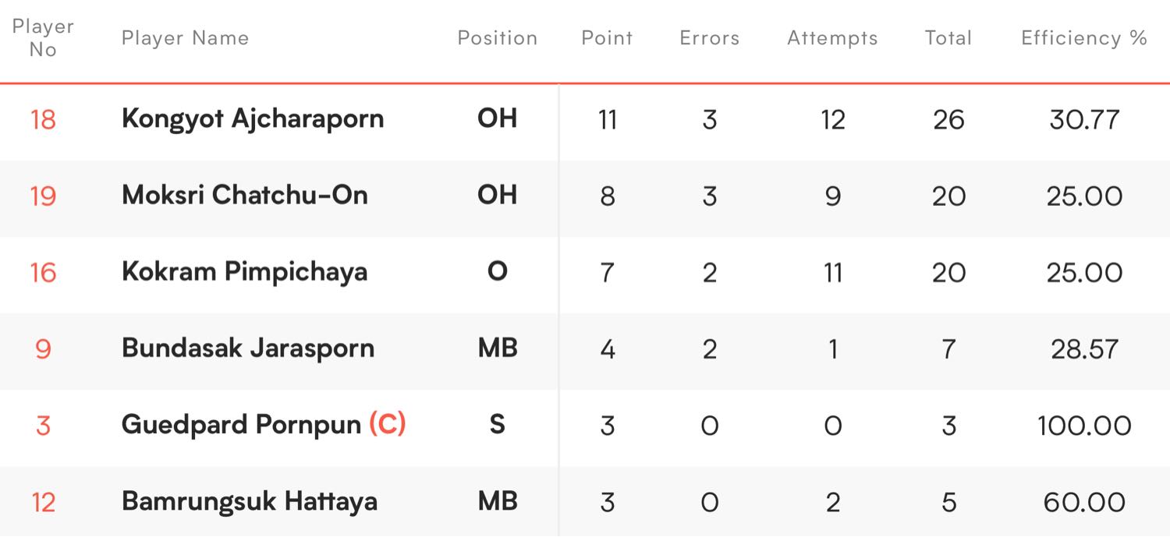
Task: Select player number 16
Action: [x=43, y=272]
